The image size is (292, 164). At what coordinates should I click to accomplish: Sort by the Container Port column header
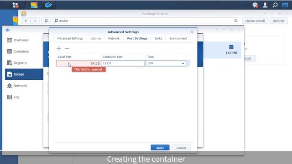point(123,56)
